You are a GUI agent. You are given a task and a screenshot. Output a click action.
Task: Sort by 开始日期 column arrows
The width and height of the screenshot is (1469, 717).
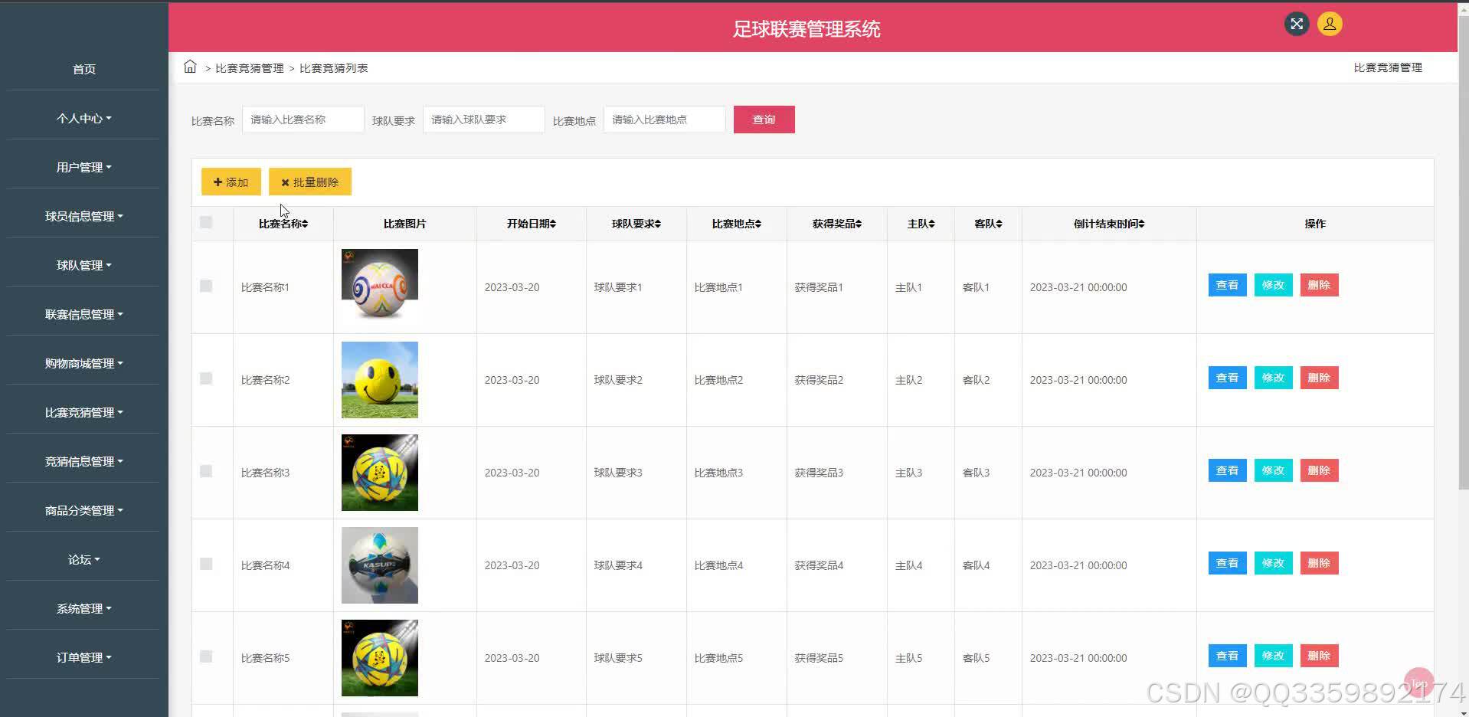[553, 224]
